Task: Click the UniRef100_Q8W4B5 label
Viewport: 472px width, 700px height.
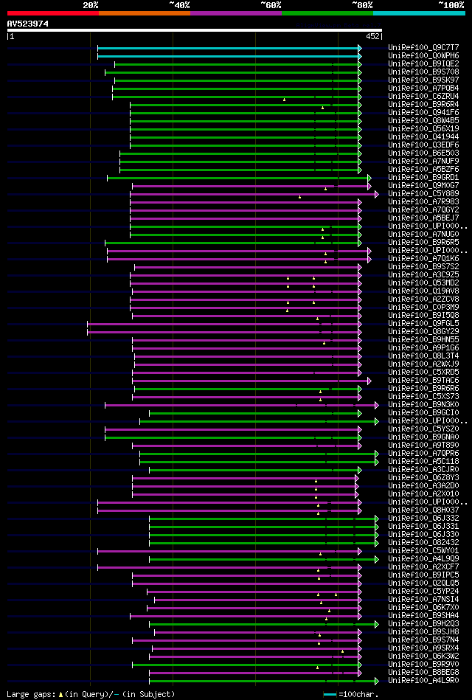Action: pos(423,121)
